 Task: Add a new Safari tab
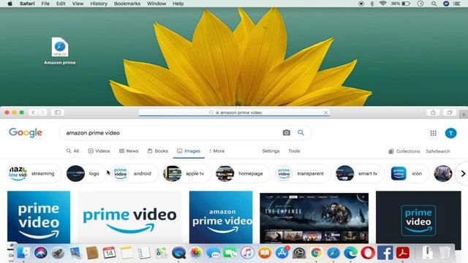tap(464, 114)
